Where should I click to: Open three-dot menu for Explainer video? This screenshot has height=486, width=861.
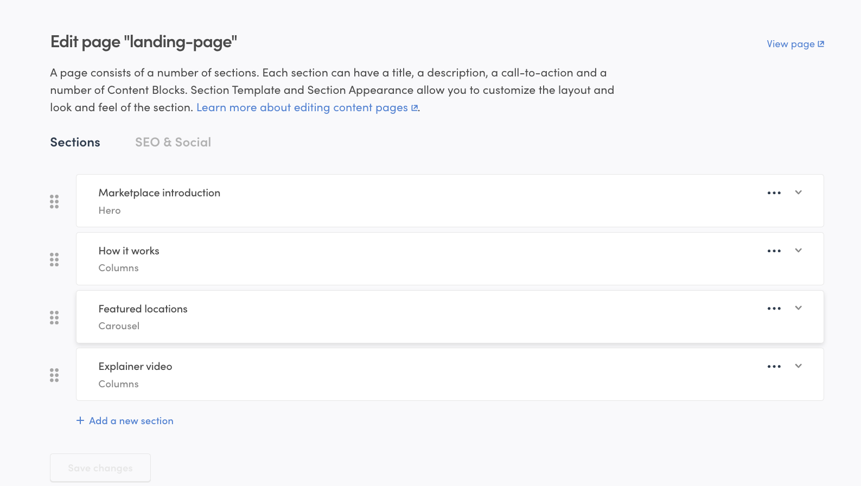[x=774, y=367]
